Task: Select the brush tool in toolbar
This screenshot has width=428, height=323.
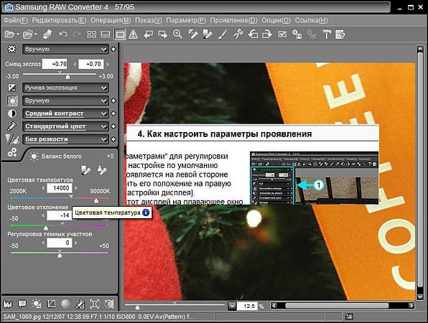Action: point(223,34)
